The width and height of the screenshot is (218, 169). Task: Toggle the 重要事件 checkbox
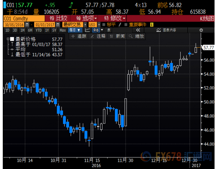(126, 25)
